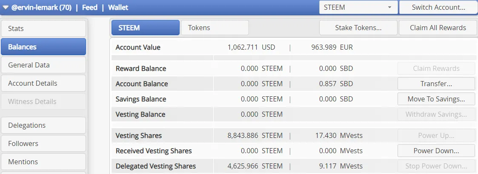This screenshot has height=174, width=478.
Task: Select the Vesting Shares row label
Action: (x=139, y=136)
